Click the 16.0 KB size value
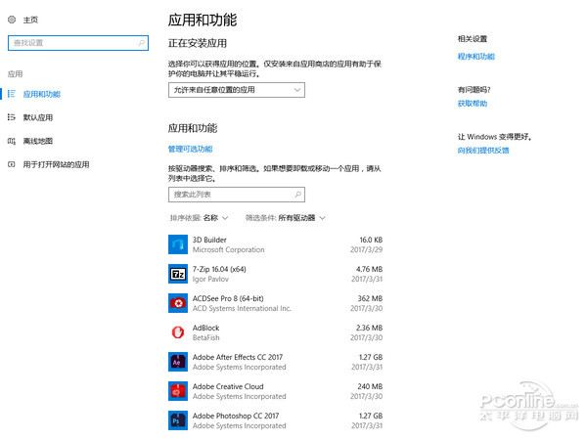Screen dimensions: 587x440 point(371,240)
